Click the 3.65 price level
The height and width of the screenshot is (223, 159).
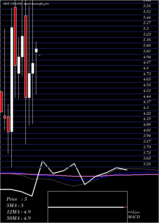147,158
